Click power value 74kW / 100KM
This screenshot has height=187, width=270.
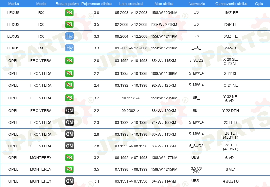[x=164, y=122]
